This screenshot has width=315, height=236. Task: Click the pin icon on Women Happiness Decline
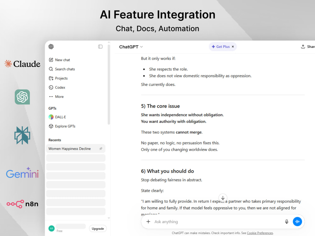pos(101,149)
